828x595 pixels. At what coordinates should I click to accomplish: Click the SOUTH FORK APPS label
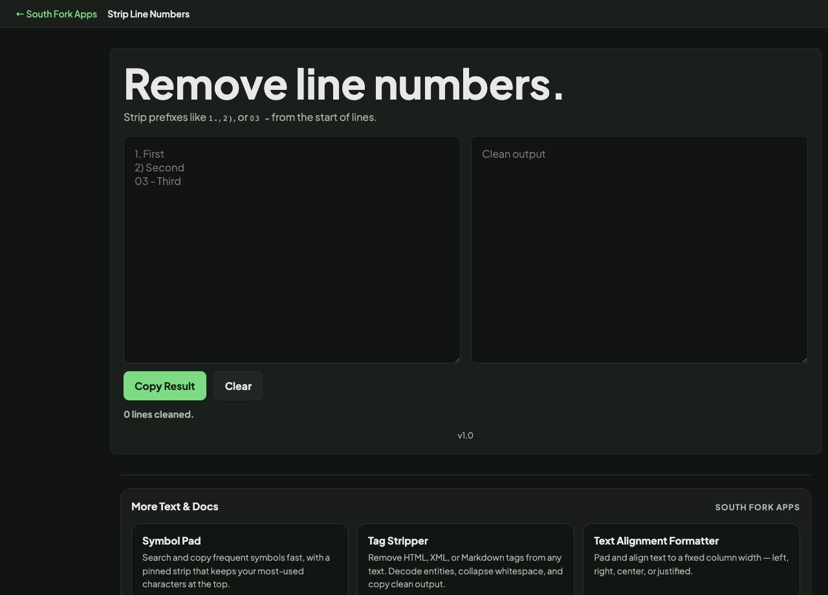pyautogui.click(x=757, y=507)
